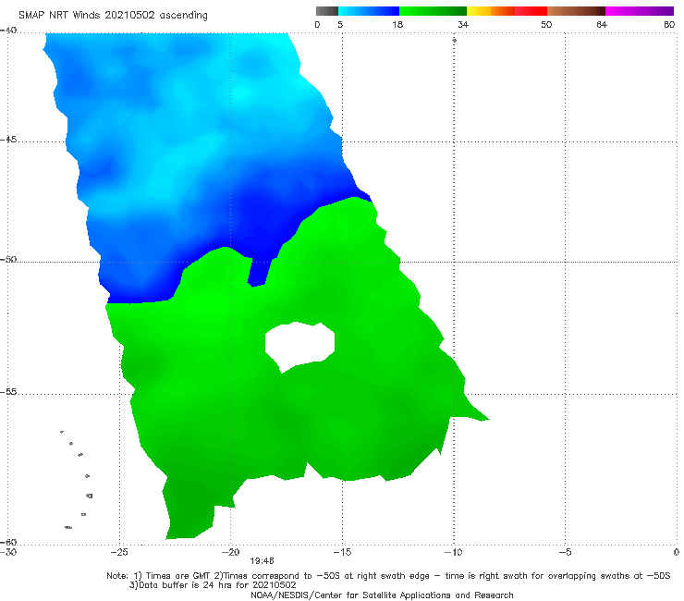This screenshot has height=601, width=684.
Task: Click the swath time stamp '19:46'
Action: click(x=262, y=561)
